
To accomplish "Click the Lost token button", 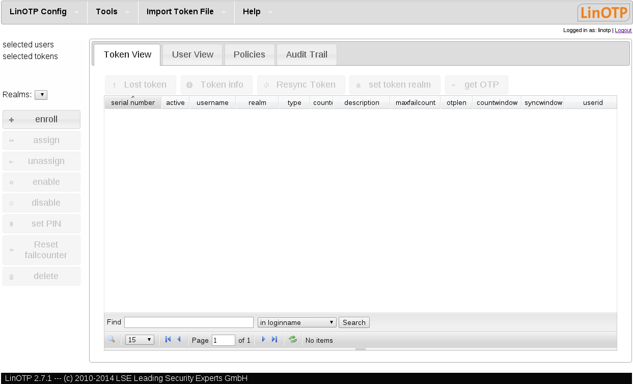I will pyautogui.click(x=141, y=85).
